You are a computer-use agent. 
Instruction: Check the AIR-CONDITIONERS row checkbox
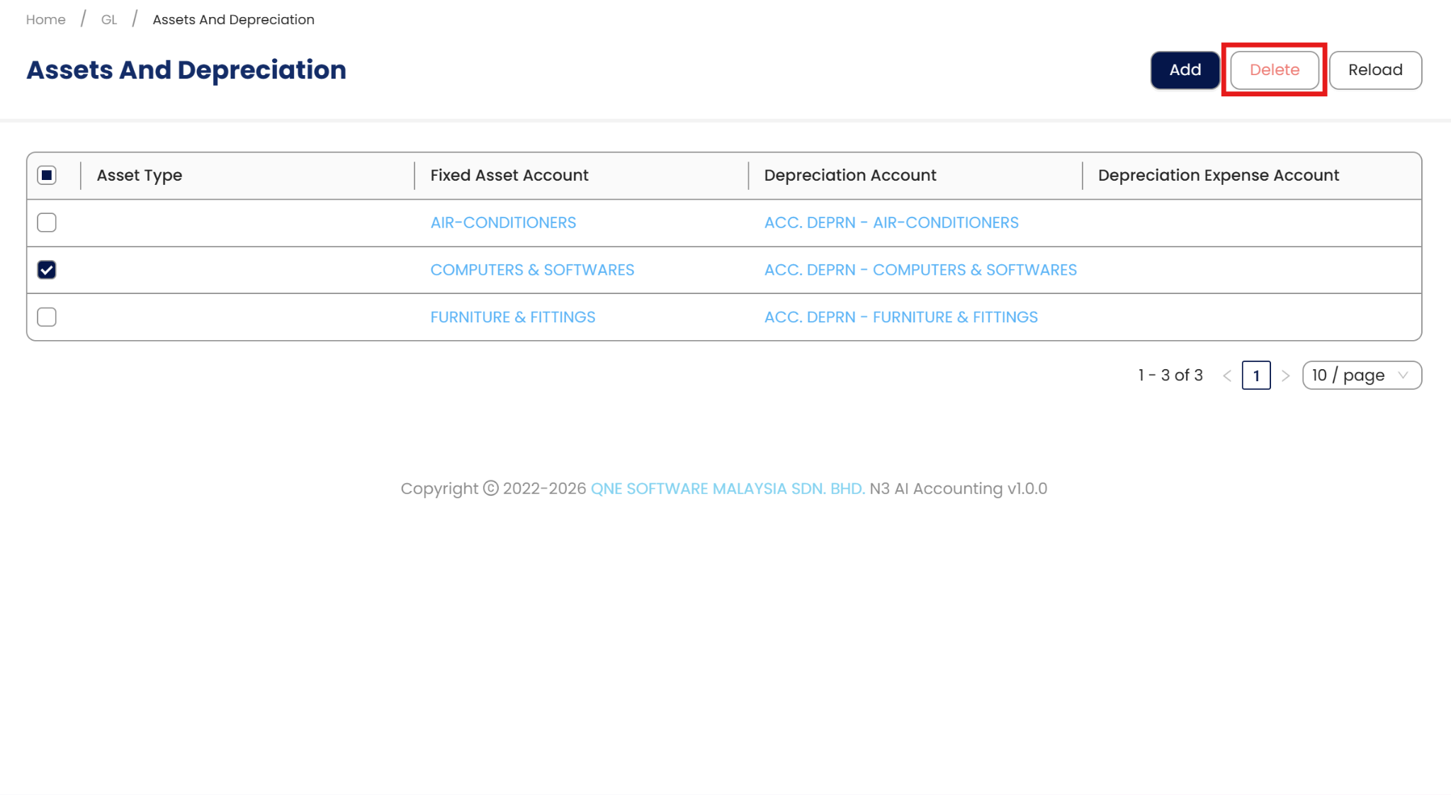47,222
